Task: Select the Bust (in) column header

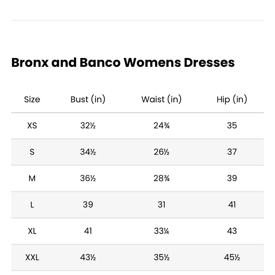Action: point(88,99)
